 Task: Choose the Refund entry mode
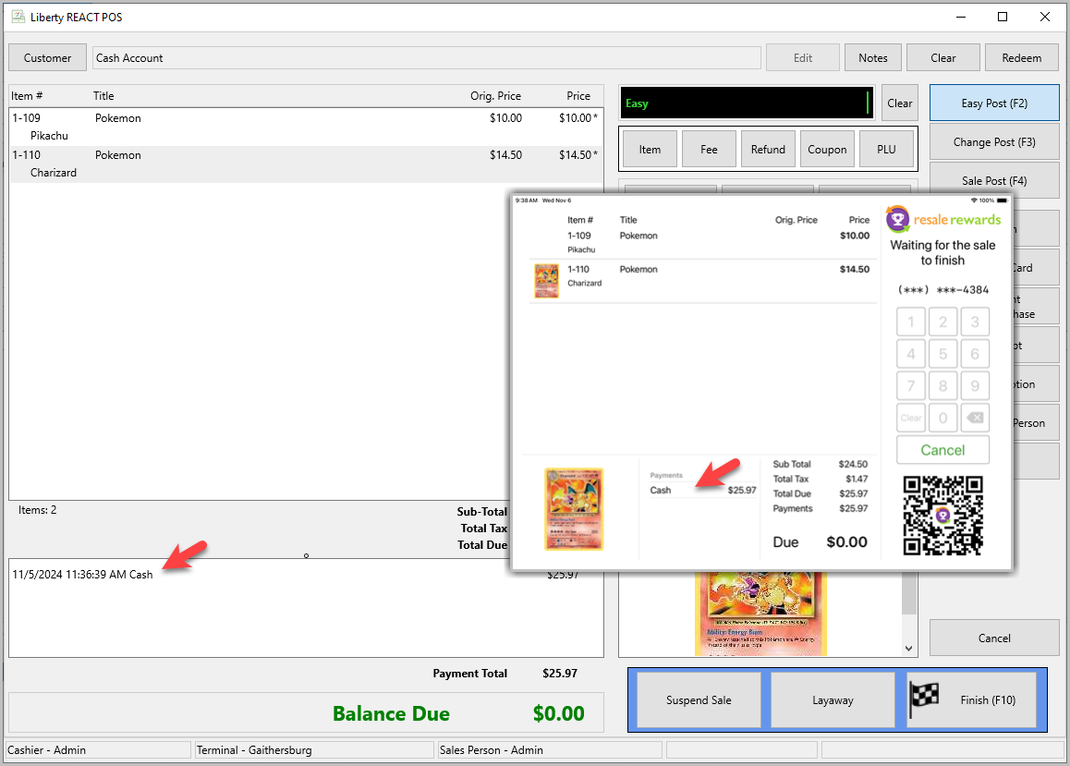tap(768, 150)
